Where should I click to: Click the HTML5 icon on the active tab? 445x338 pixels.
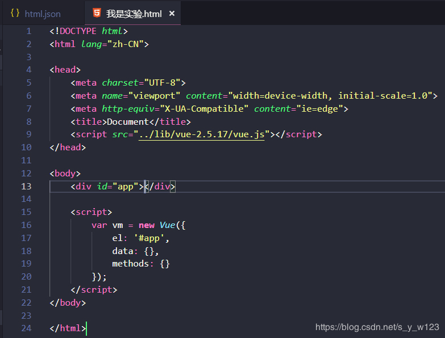97,14
